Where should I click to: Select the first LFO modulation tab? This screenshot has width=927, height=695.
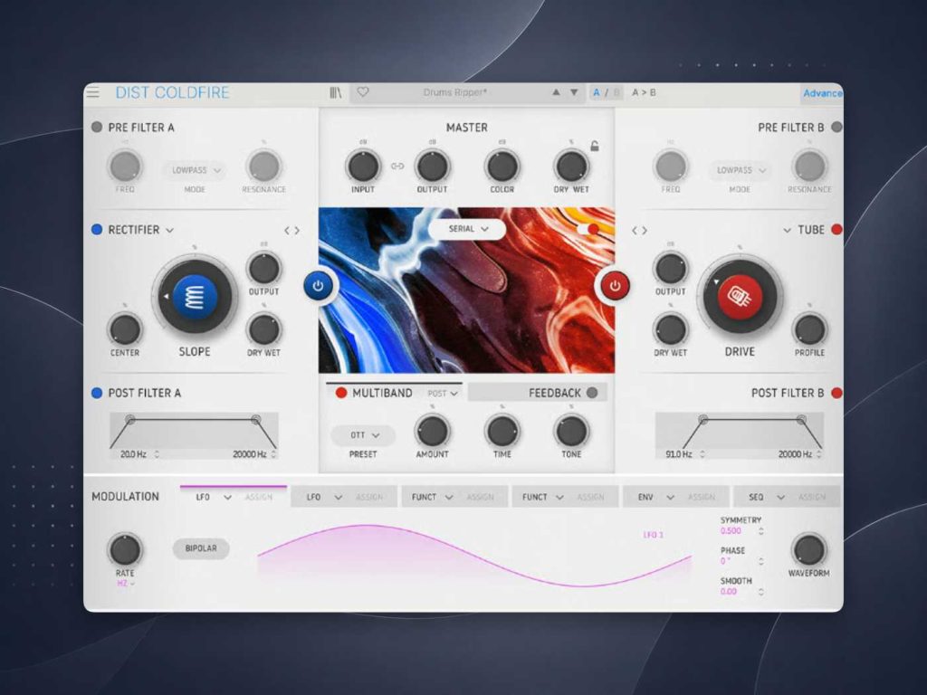(233, 497)
